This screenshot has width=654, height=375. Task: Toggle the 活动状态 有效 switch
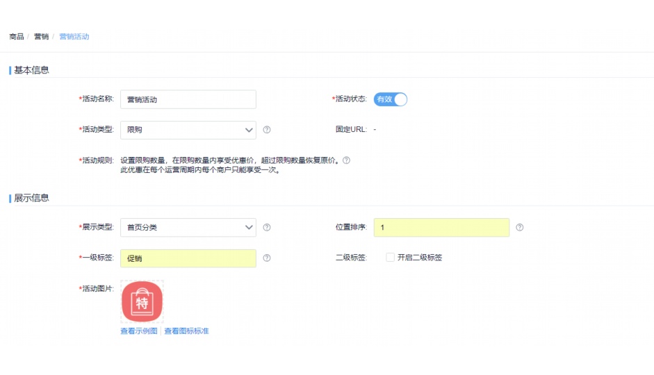[x=390, y=99]
